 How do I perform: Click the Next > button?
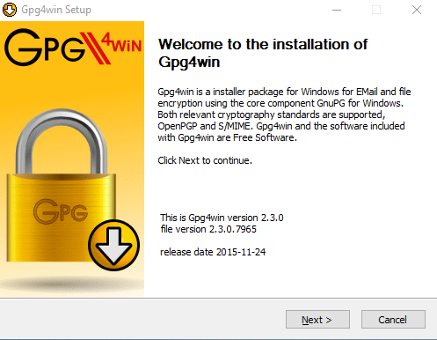tap(317, 319)
